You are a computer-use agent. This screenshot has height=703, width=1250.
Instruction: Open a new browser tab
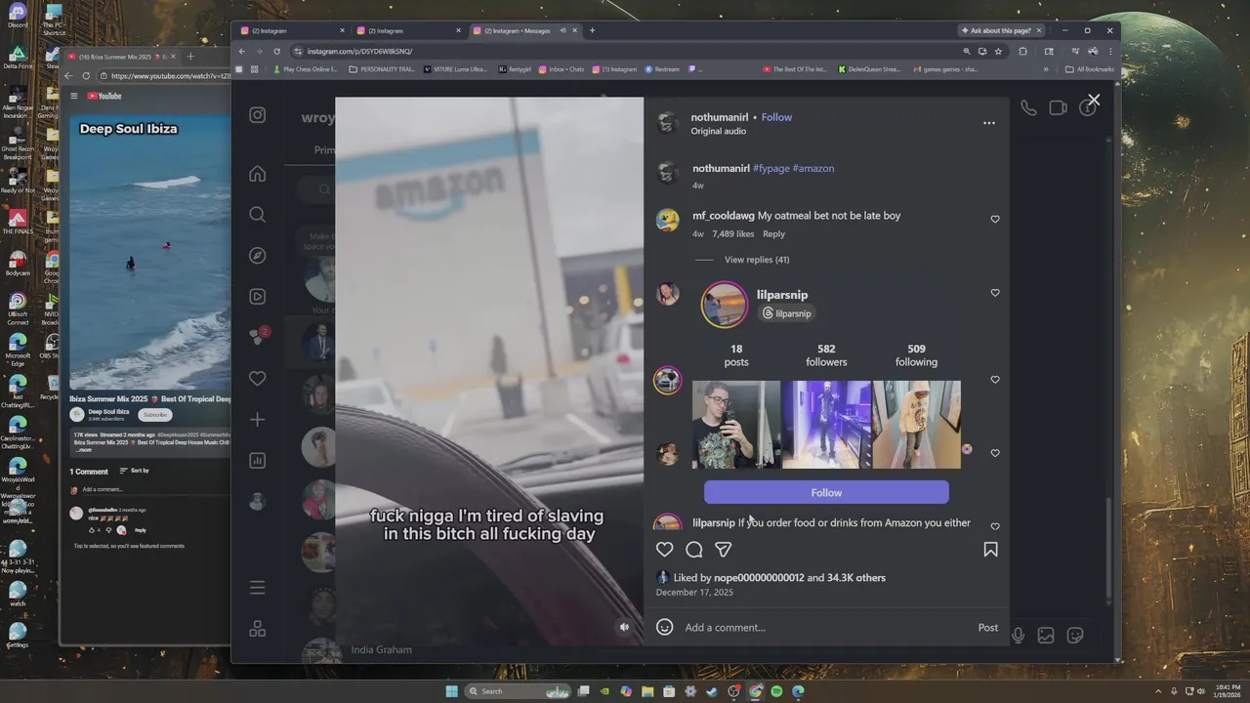(x=592, y=30)
